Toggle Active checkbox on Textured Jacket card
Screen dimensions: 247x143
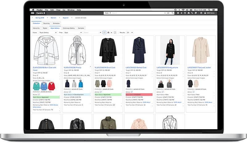point(193,92)
